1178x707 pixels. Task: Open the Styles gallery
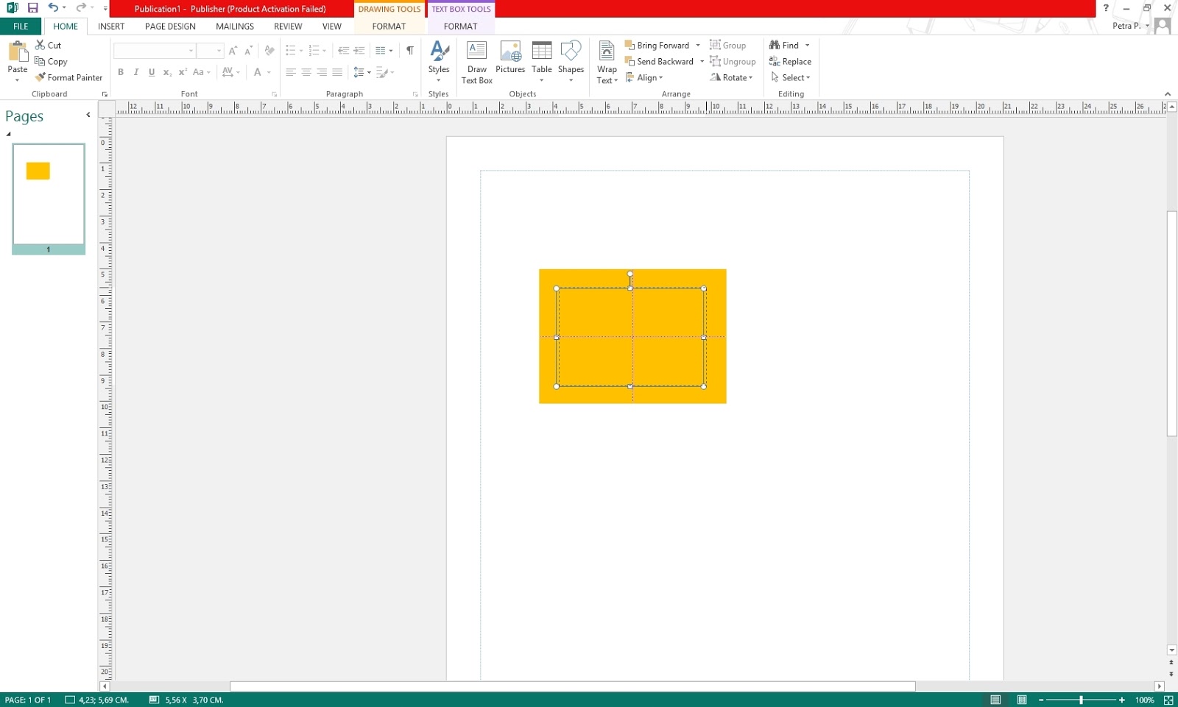pyautogui.click(x=439, y=62)
